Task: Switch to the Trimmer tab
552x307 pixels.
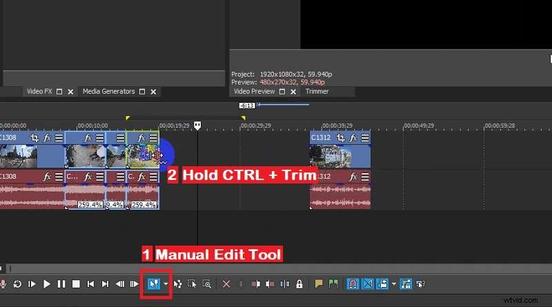Action: point(317,92)
